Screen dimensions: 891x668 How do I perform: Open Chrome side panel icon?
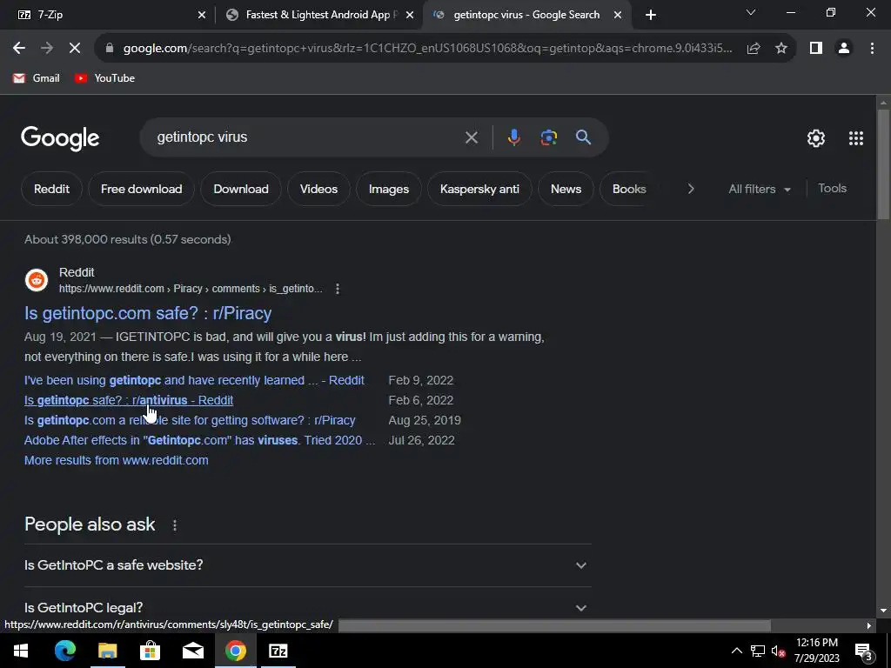coord(816,49)
